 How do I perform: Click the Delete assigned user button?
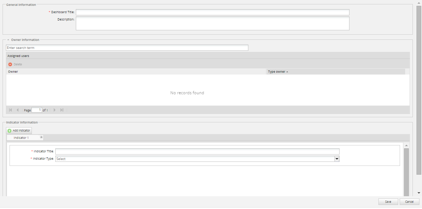tap(15, 64)
